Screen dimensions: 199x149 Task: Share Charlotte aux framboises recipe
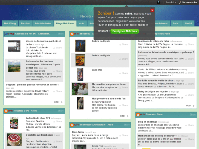[x=57, y=142]
